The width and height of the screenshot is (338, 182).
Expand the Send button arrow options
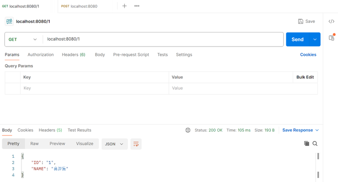point(315,39)
